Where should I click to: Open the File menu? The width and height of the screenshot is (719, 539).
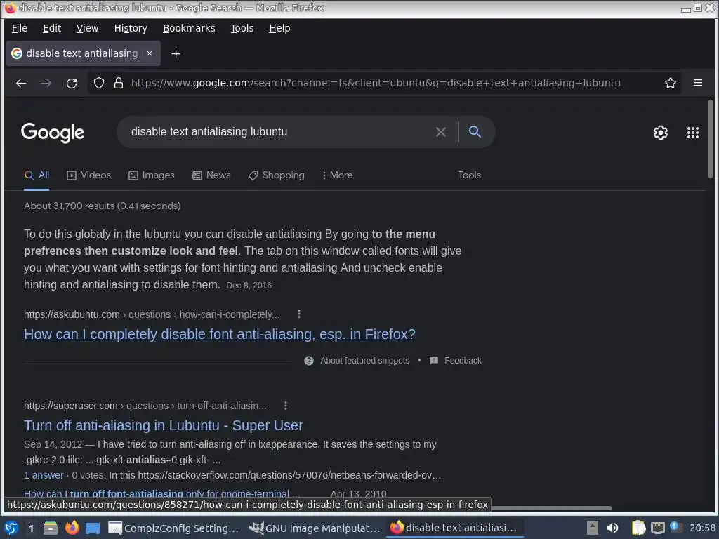coord(19,28)
